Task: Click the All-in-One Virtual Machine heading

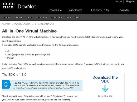Action: [30, 31]
